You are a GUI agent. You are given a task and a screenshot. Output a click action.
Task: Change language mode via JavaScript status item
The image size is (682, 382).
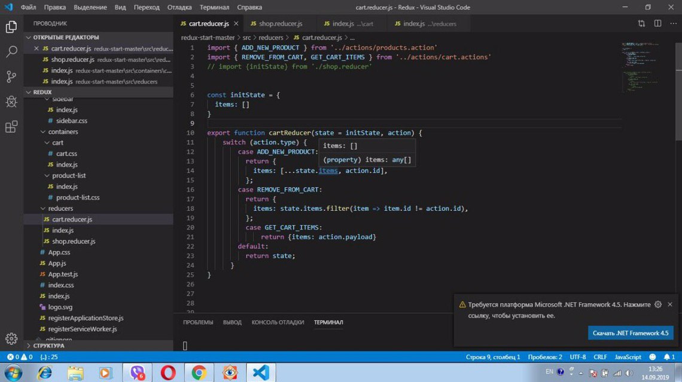pyautogui.click(x=628, y=357)
